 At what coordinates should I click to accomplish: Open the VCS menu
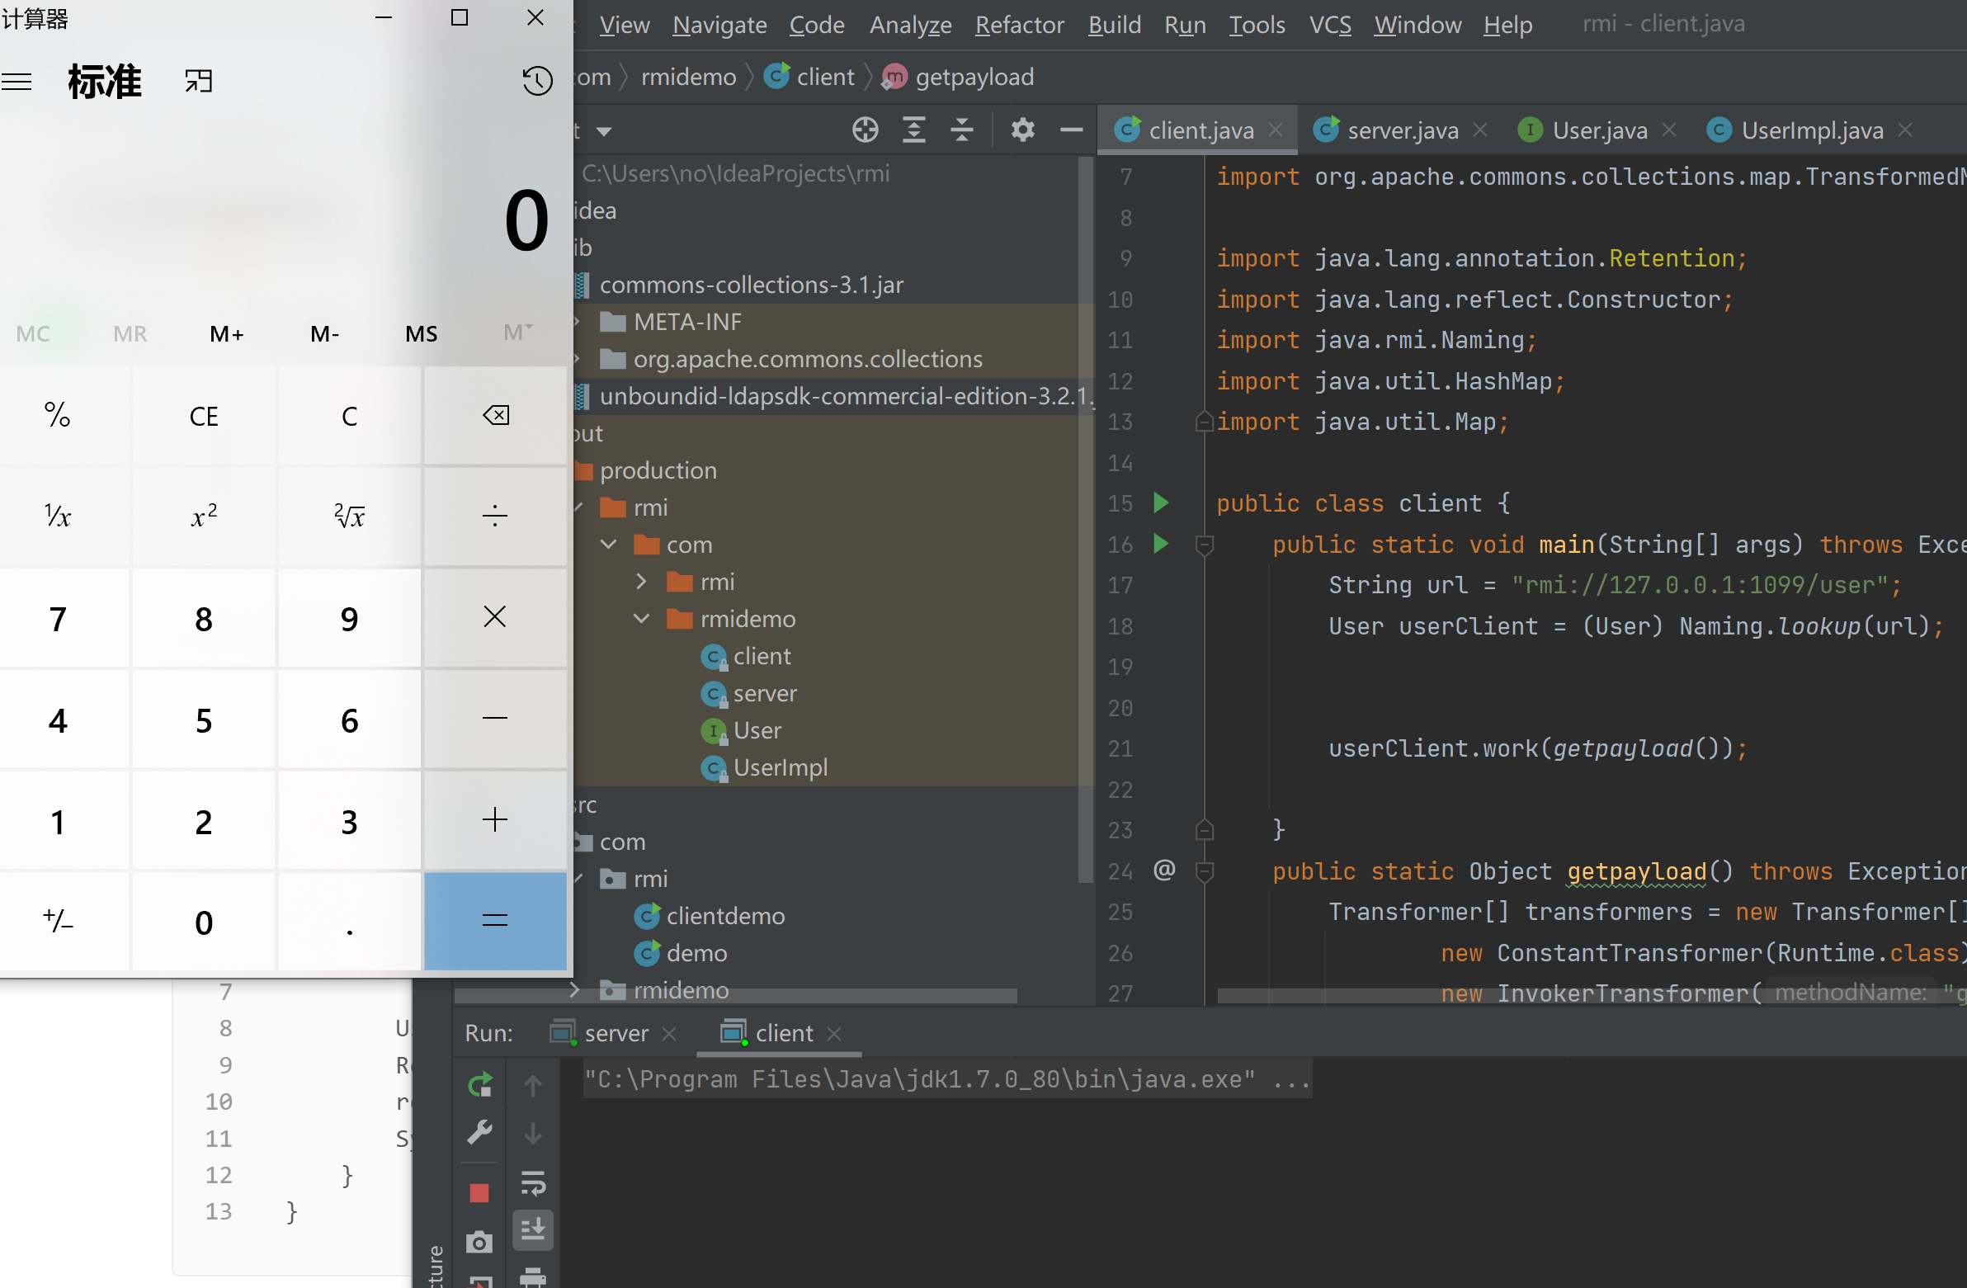[x=1330, y=25]
